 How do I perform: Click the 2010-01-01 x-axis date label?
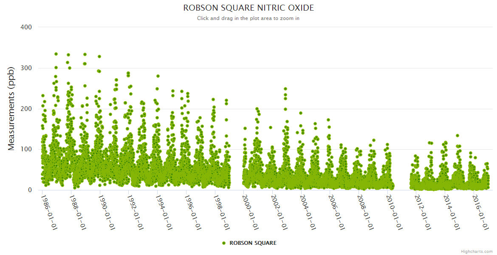coord(394,212)
